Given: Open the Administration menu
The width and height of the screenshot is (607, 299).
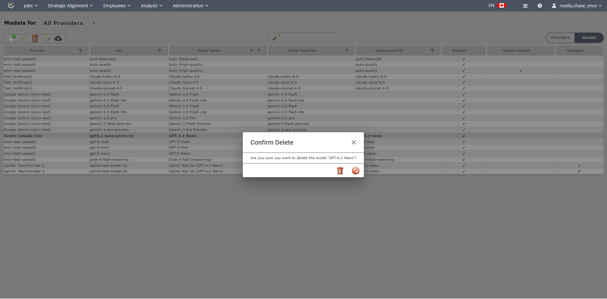Looking at the screenshot, I should pyautogui.click(x=190, y=6).
